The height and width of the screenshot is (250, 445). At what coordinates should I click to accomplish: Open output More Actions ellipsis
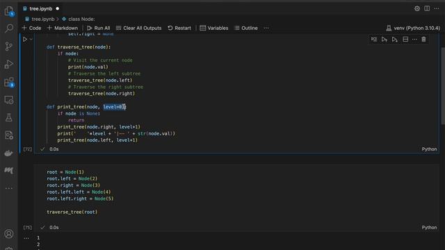tap(26, 238)
